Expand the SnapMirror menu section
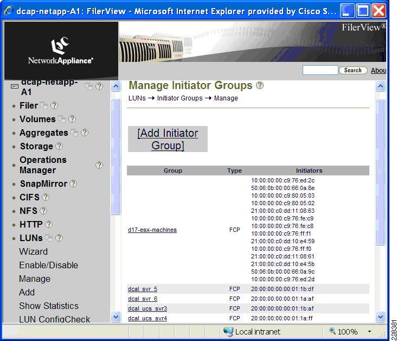 (43, 184)
